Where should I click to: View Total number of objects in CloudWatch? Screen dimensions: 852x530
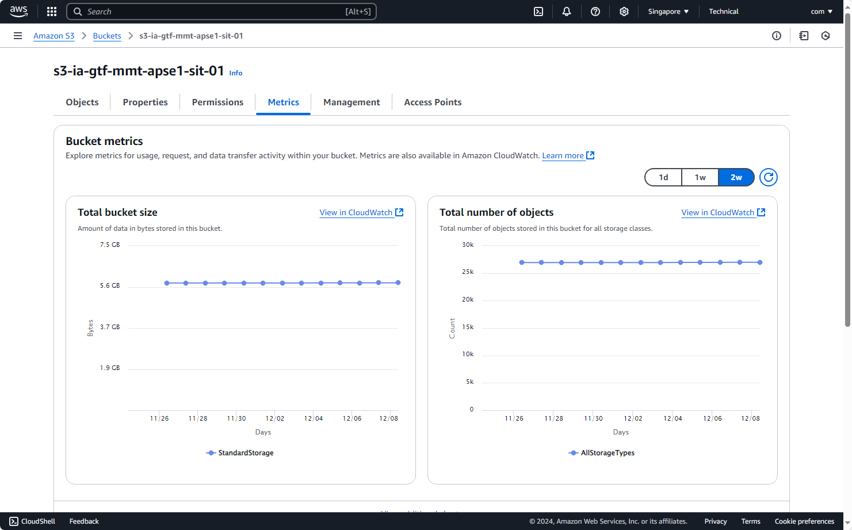coord(718,212)
